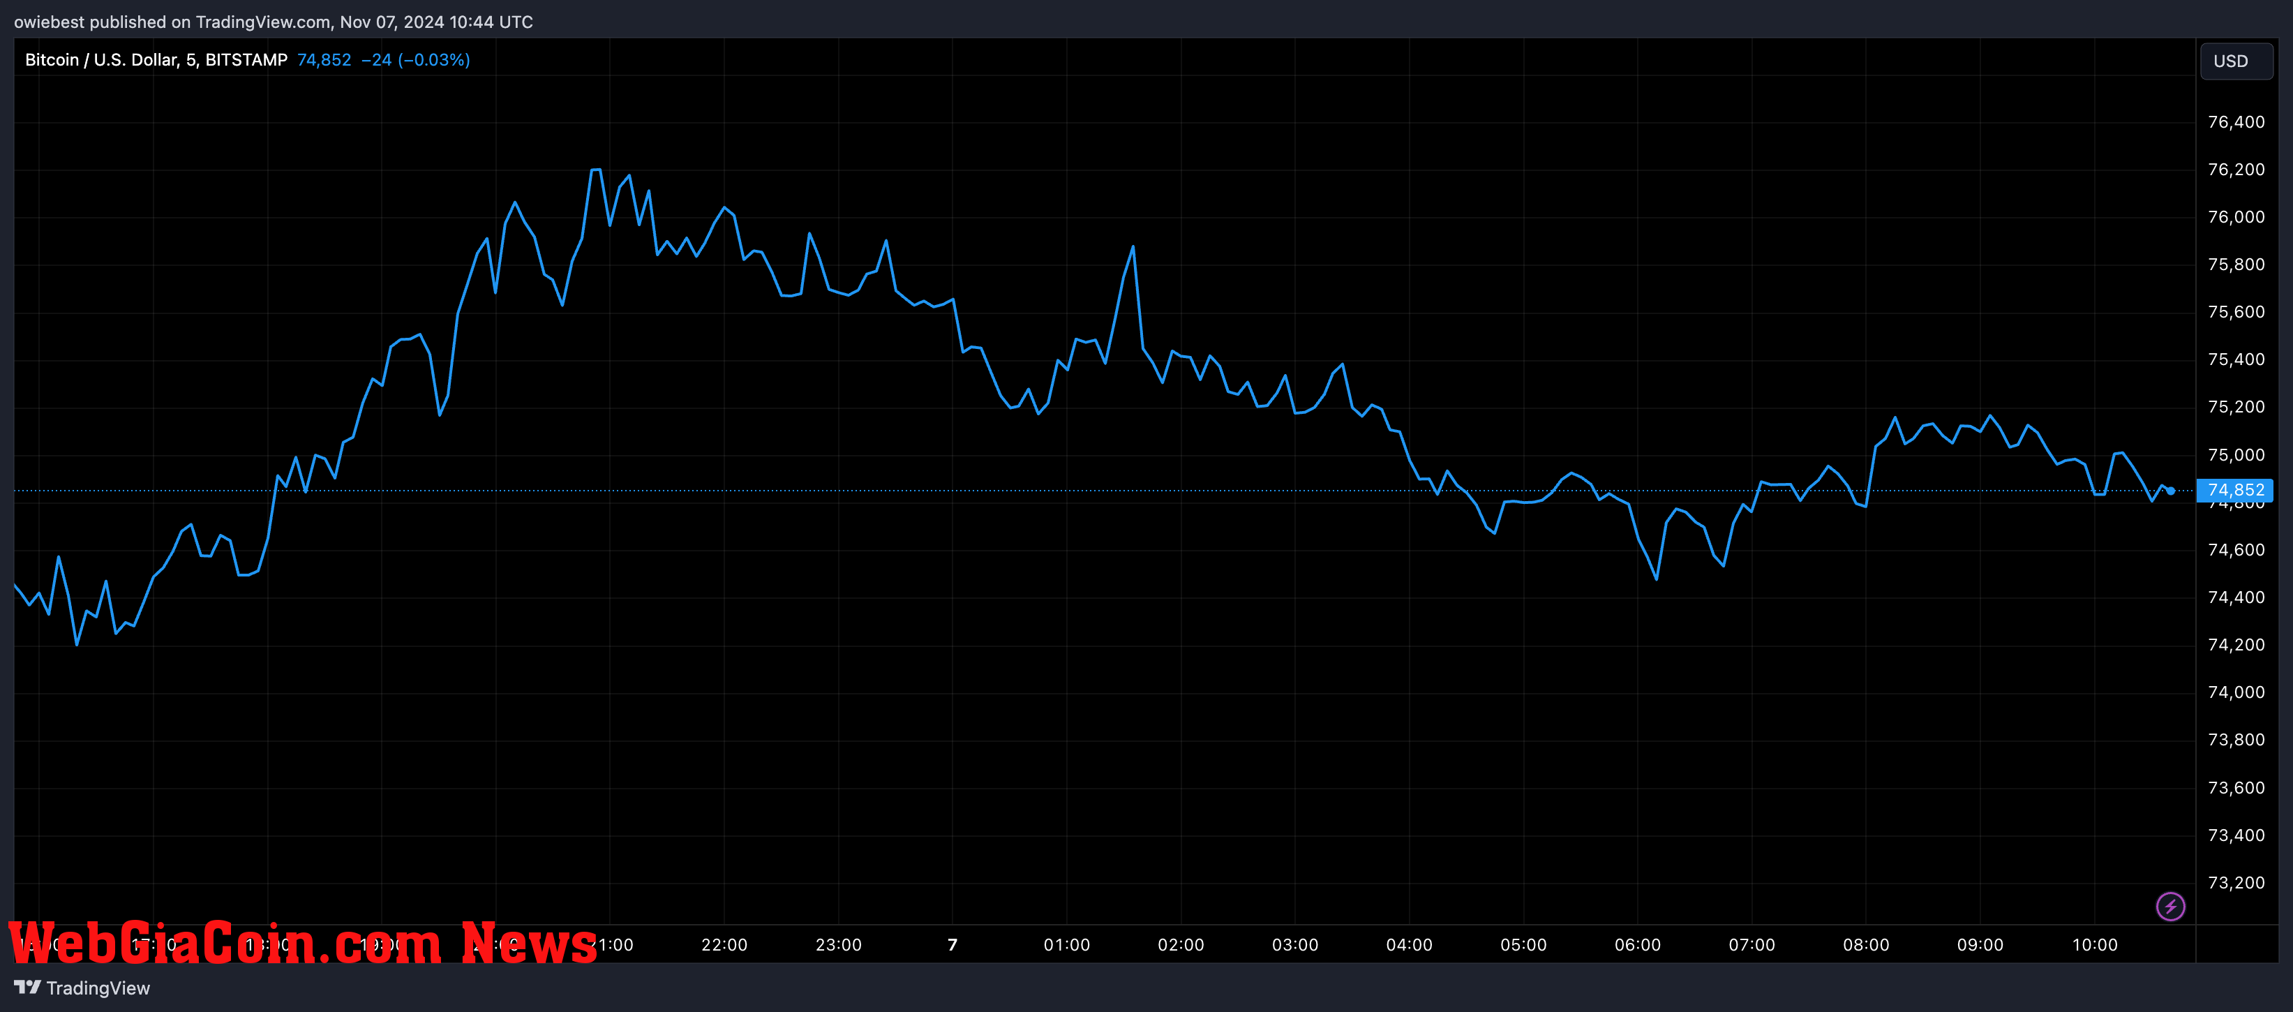Click the 04:00 time axis label
The width and height of the screenshot is (2293, 1012).
(1409, 944)
